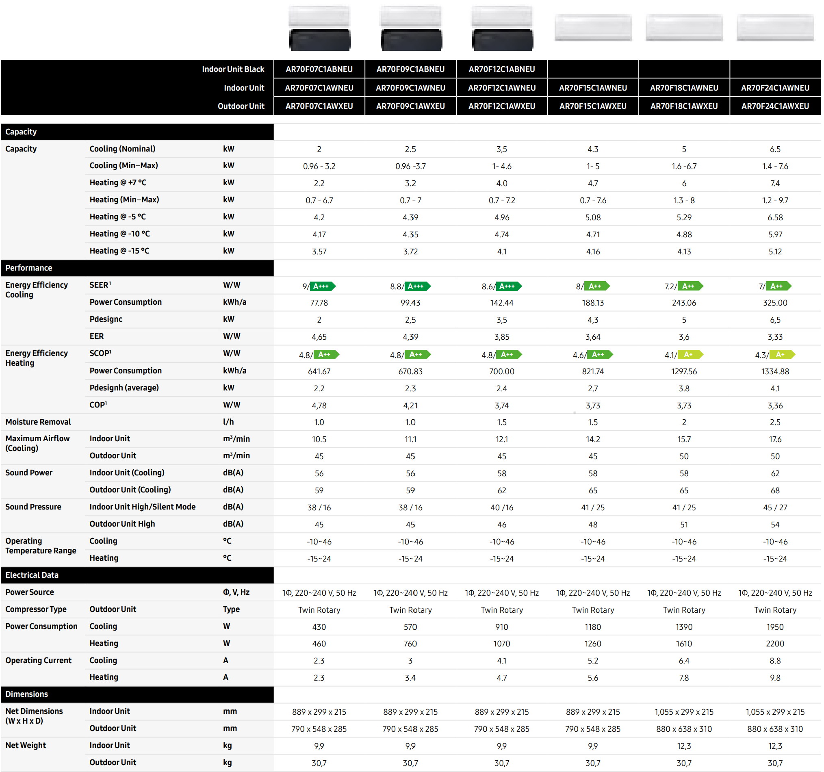The height and width of the screenshot is (772, 824).
Task: Click the Indoor Unit High/Silent Mode label
Action: [143, 507]
